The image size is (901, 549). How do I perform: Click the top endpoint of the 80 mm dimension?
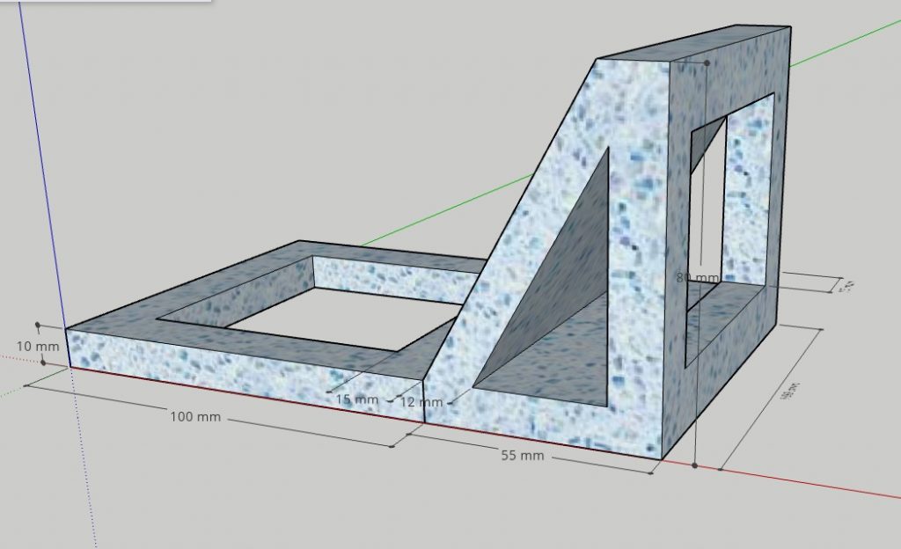click(706, 63)
